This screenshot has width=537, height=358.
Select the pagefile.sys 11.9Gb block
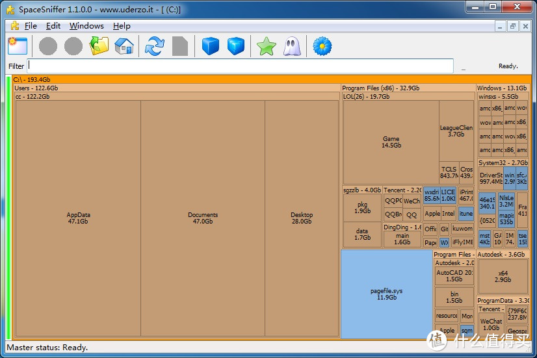[387, 294]
